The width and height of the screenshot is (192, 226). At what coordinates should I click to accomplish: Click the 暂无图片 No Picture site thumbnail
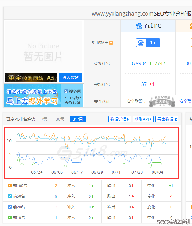43,46
